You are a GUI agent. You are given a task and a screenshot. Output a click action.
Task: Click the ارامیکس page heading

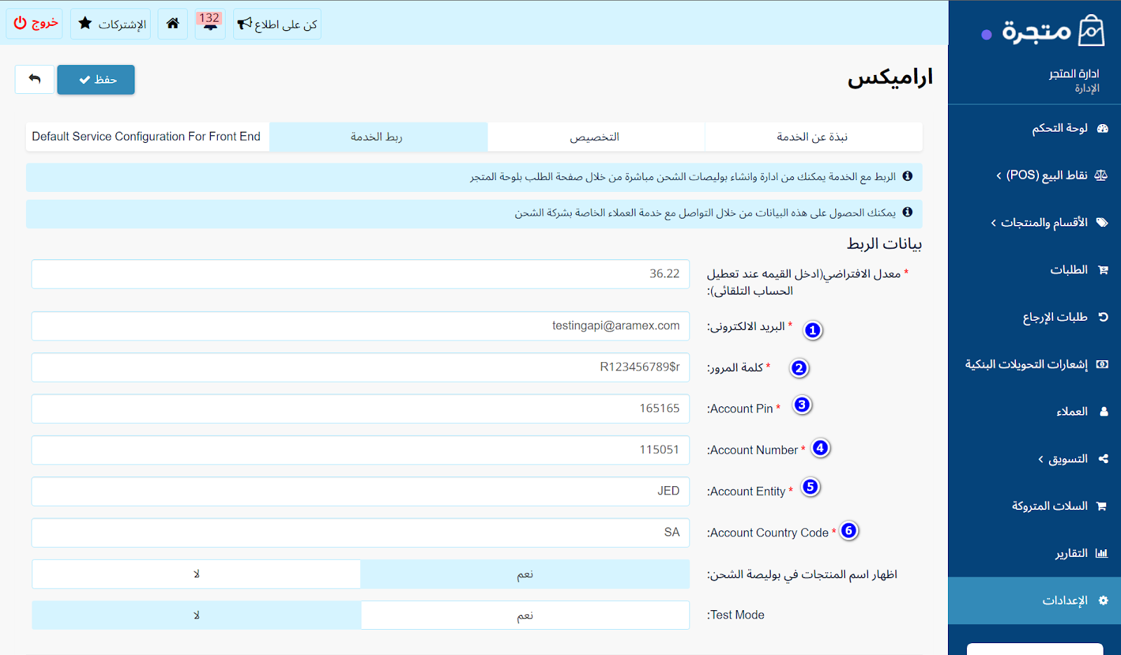point(890,77)
